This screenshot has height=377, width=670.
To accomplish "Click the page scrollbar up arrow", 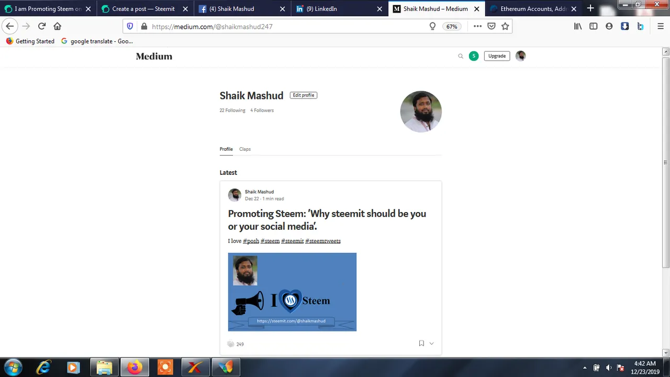I will click(666, 51).
